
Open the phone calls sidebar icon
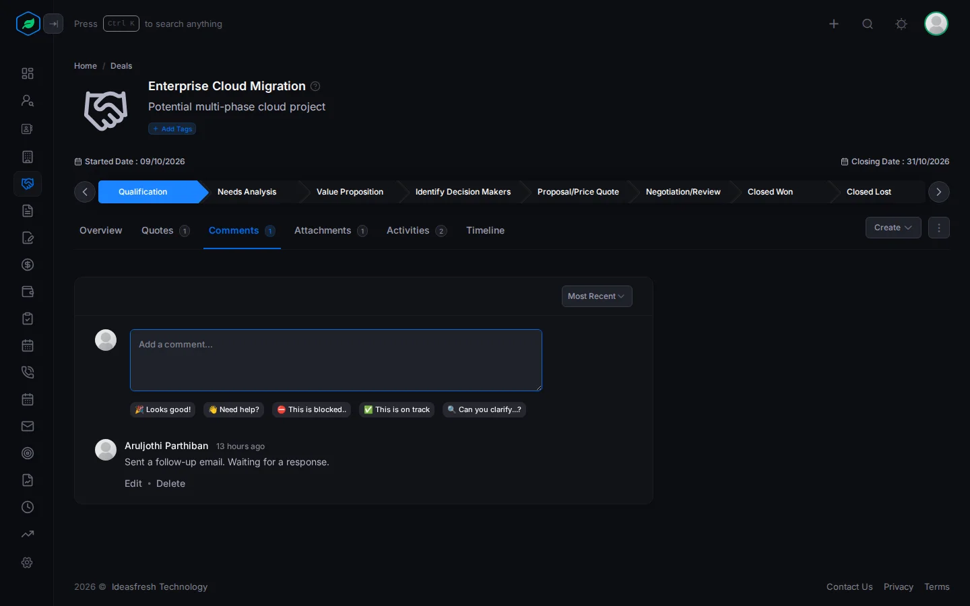click(28, 372)
